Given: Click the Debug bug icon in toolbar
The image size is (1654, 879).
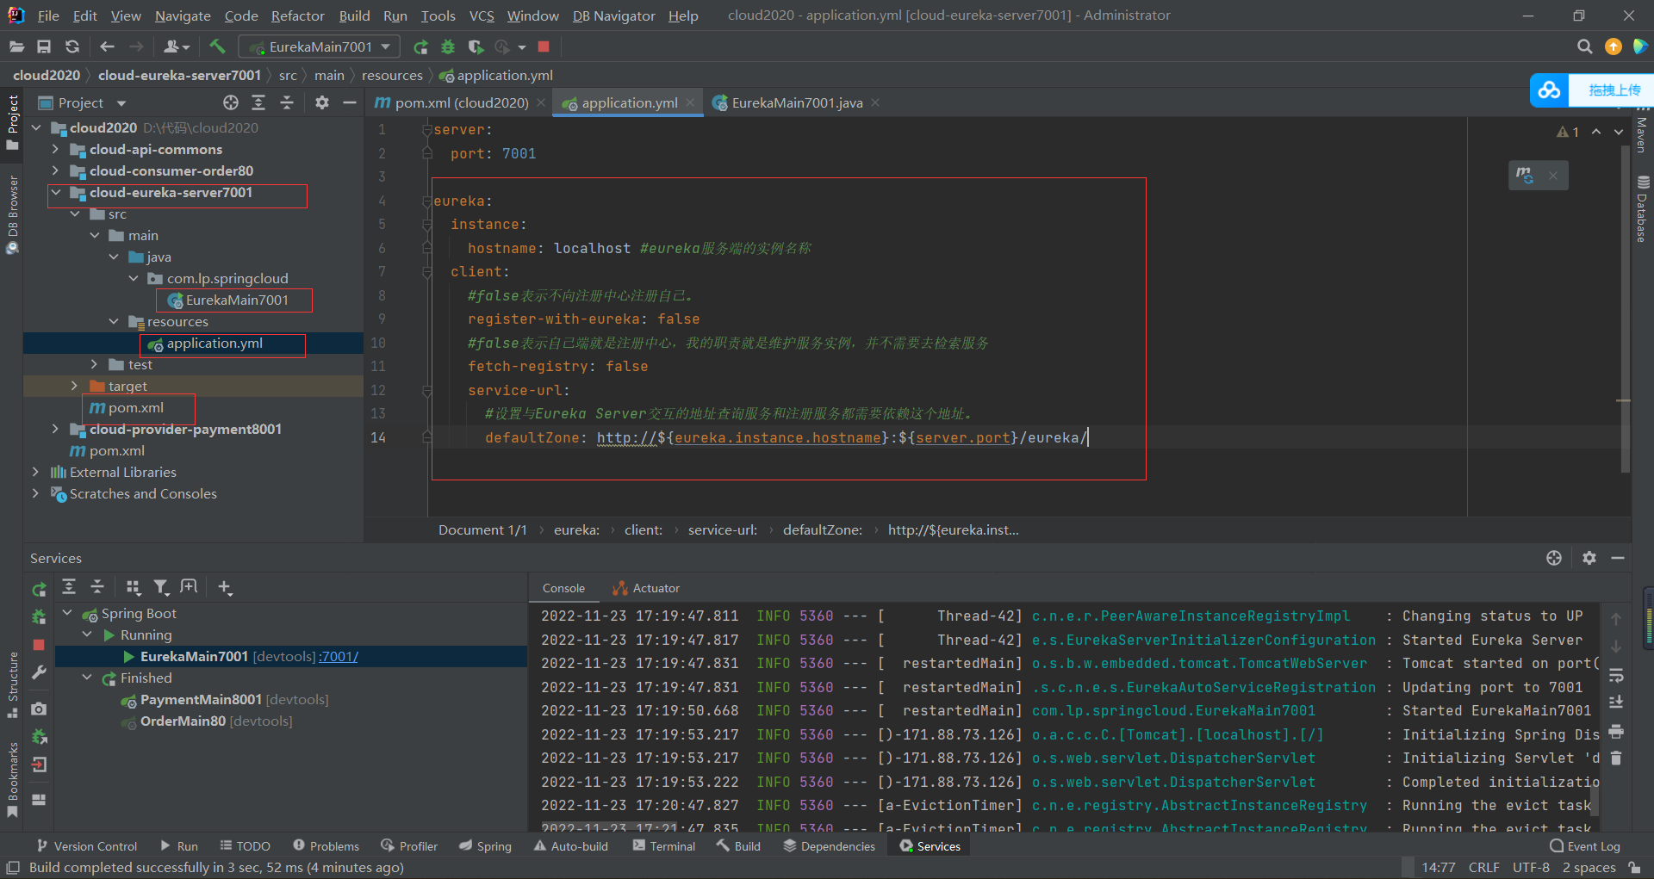Looking at the screenshot, I should 448,46.
